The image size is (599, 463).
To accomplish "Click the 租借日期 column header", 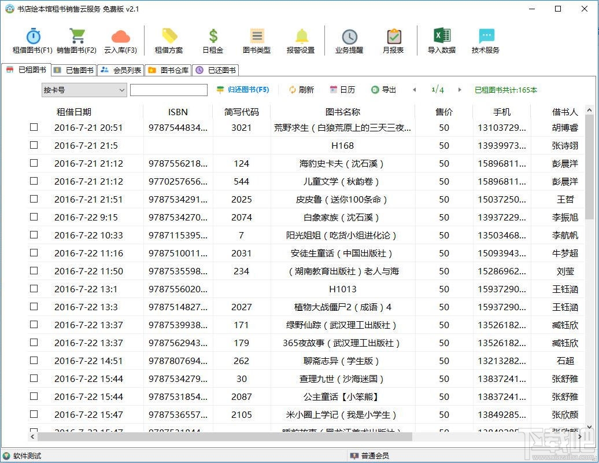I will 74,112.
